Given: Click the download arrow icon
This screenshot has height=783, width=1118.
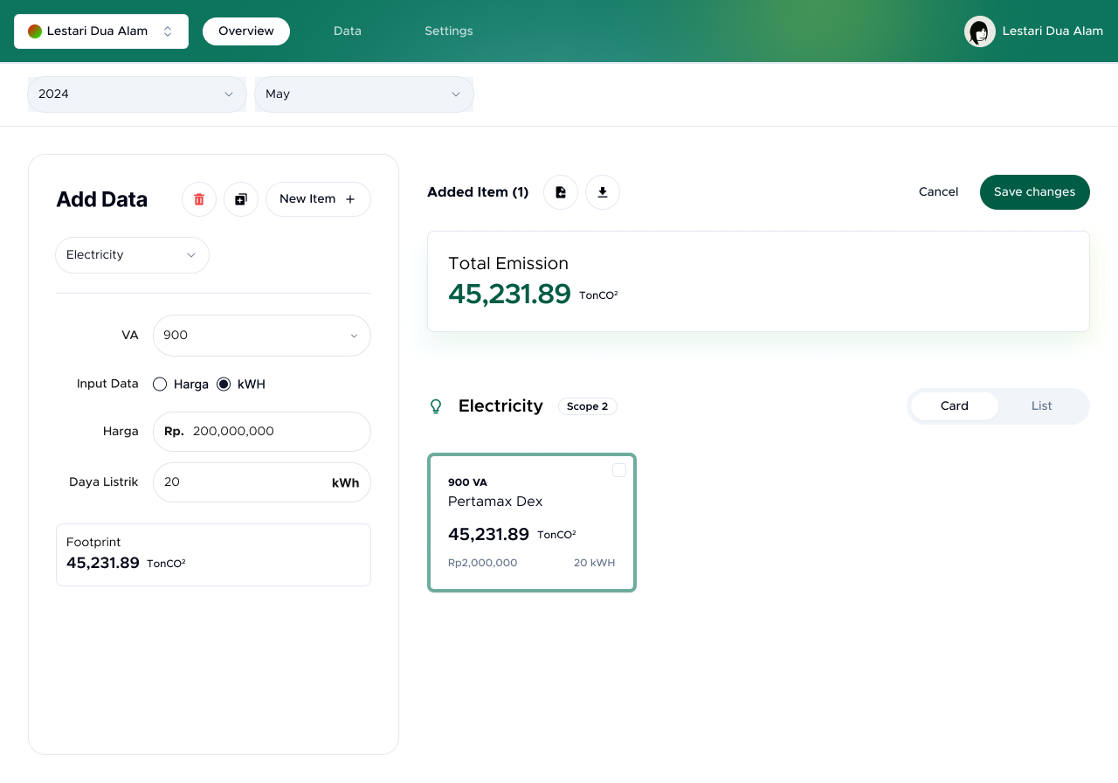Looking at the screenshot, I should click(x=603, y=192).
